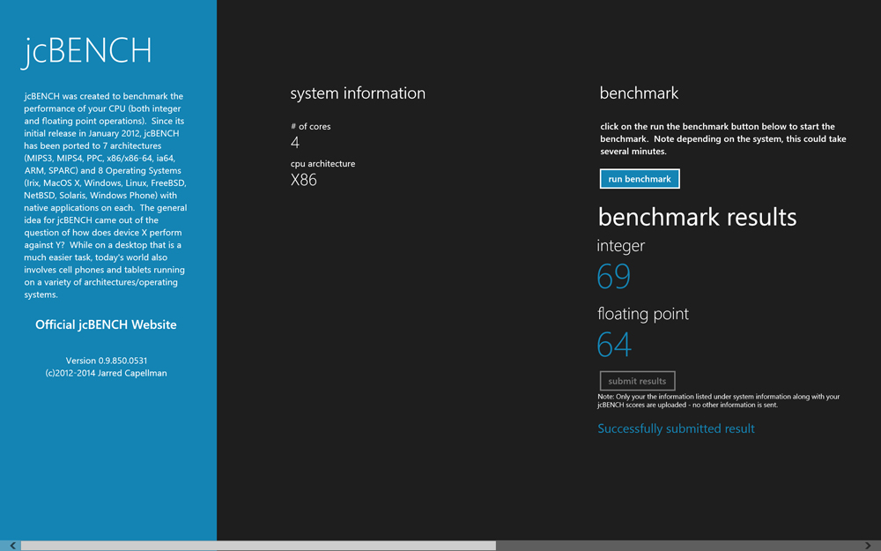The width and height of the screenshot is (881, 551).
Task: Click the X86 cpu architecture value
Action: 304,180
